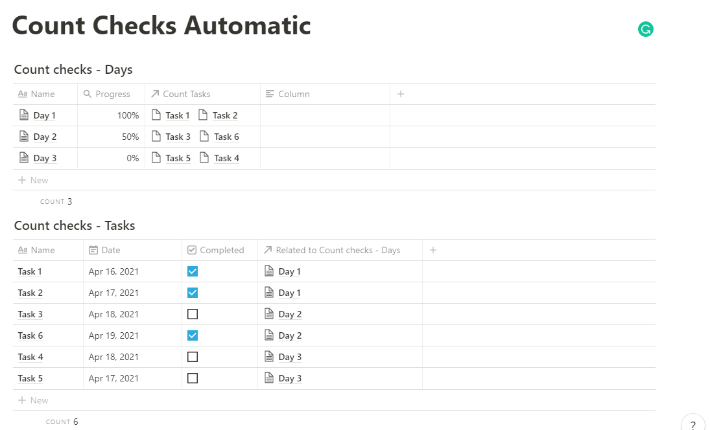This screenshot has width=710, height=430.
Task: Click the Apr 19, 2021 date cell
Action: (x=113, y=335)
